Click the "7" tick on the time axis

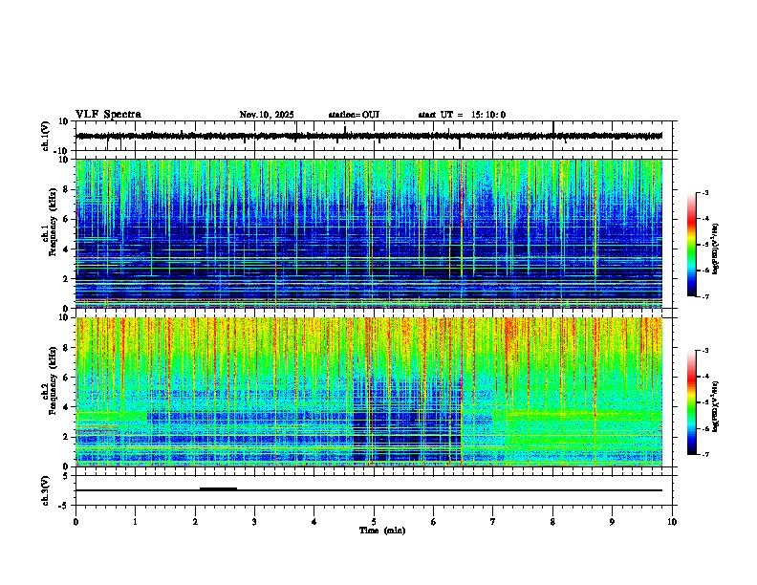[x=493, y=522]
